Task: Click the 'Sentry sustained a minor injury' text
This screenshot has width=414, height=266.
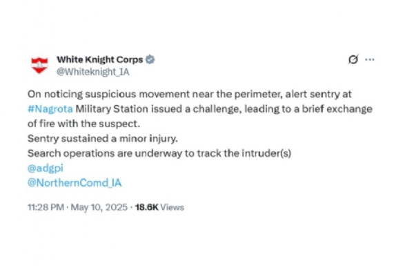Action: point(103,139)
